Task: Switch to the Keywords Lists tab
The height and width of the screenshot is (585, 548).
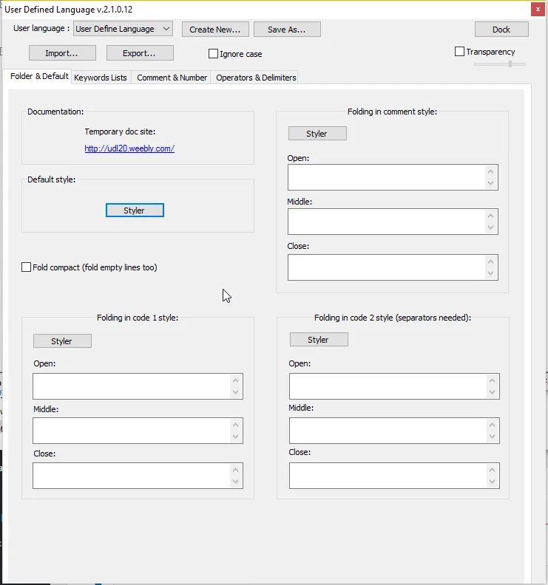Action: [101, 78]
